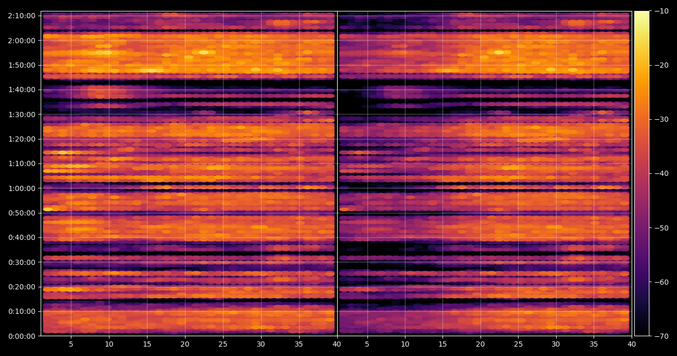Click the −10 colorbar tick label
Viewport: 677px width, 356px height.
[x=661, y=11]
